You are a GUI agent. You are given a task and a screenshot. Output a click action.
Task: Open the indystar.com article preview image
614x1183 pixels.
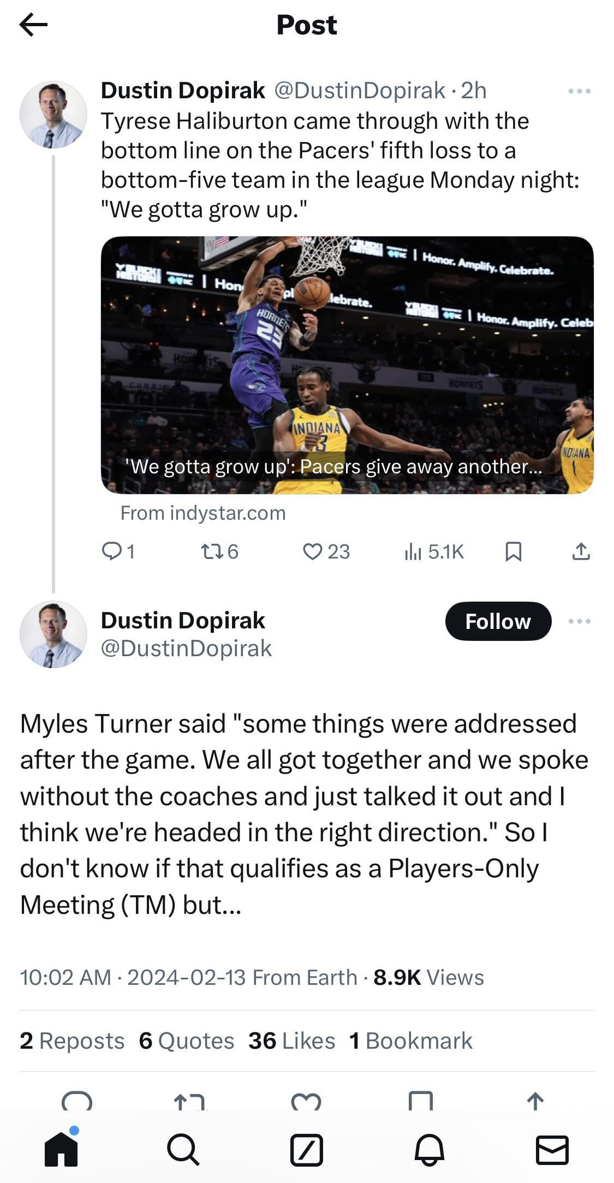click(347, 365)
